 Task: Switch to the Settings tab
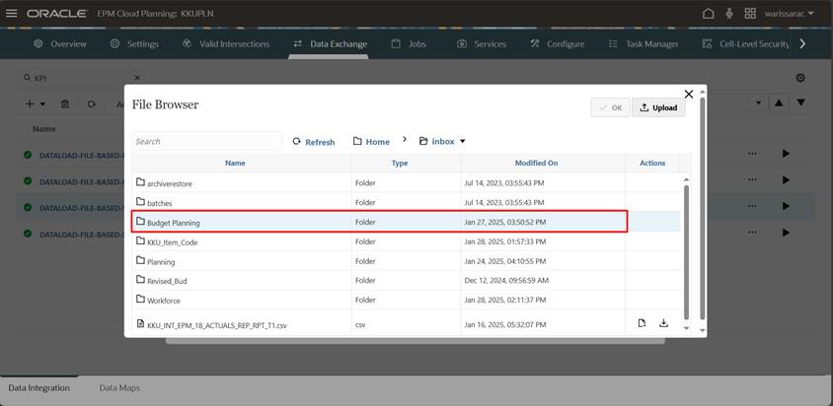(134, 44)
